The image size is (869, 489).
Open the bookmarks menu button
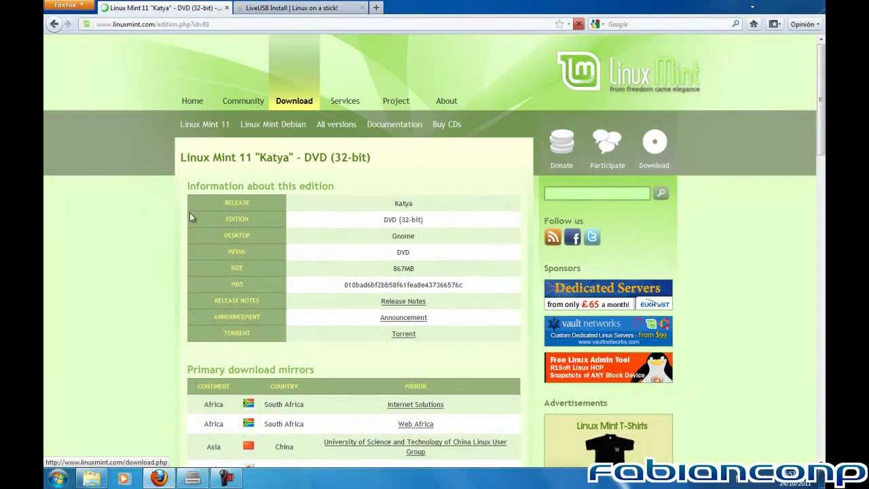click(x=775, y=24)
